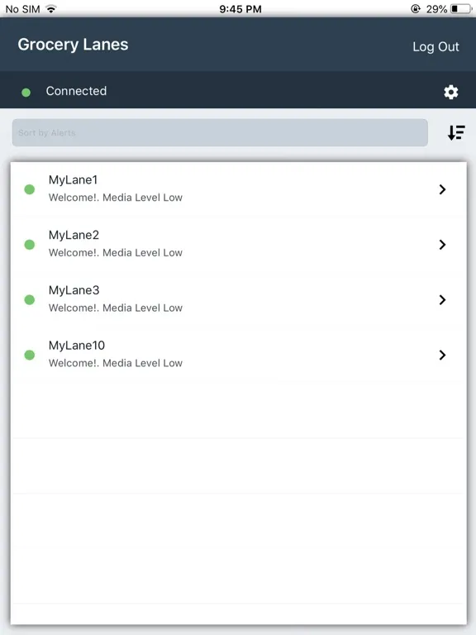
Task: Click MyLane1's green status indicator
Action: pyautogui.click(x=30, y=189)
